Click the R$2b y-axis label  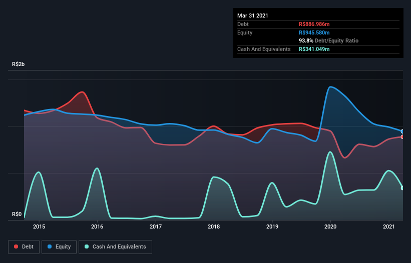[x=19, y=64]
